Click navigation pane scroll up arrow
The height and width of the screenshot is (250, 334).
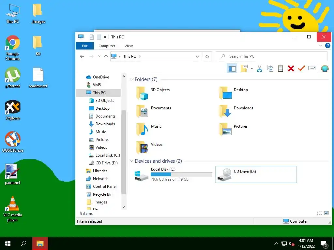pyautogui.click(x=124, y=76)
